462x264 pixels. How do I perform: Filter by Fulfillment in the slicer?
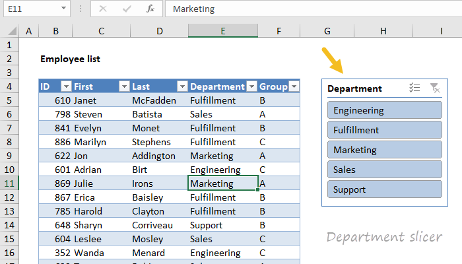pyautogui.click(x=385, y=130)
